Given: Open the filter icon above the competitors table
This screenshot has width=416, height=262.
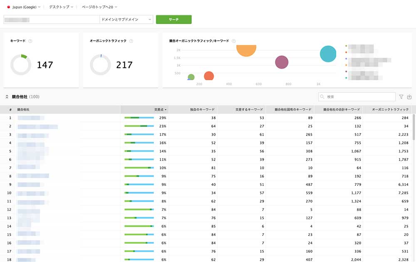Looking at the screenshot, I should (401, 96).
